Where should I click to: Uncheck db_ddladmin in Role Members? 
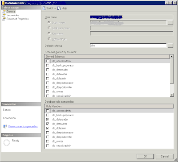coord(48,128)
